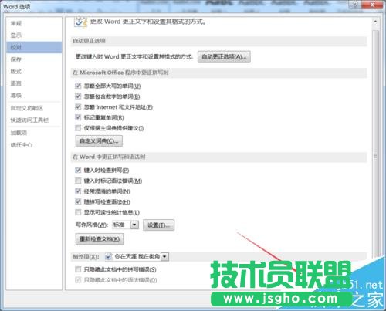Image resolution: width=386 pixels, height=311 pixels.
Task: Toggle 忽略包含数字的单词(B) checkbox
Action: [x=78, y=96]
